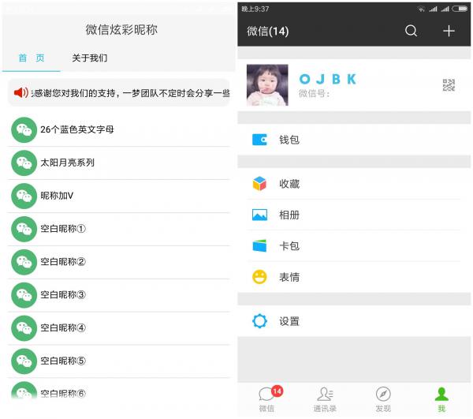Tap WeChat icon beside 昵称加V

(24, 196)
